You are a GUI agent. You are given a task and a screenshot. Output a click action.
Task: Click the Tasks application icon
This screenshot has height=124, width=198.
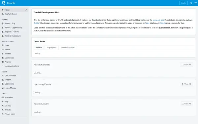pos(3,45)
